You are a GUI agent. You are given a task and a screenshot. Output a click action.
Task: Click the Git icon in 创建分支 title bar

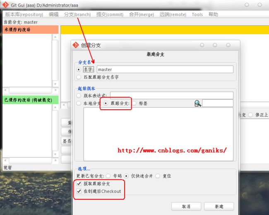[76, 45]
